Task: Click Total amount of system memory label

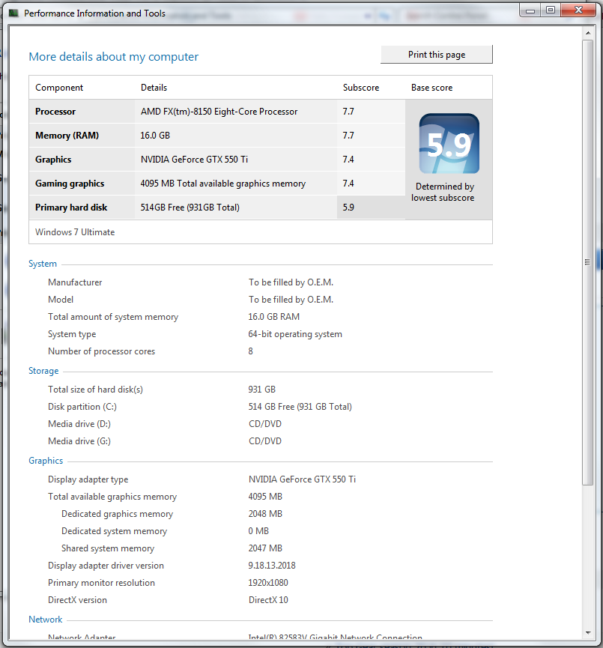Action: pos(113,317)
